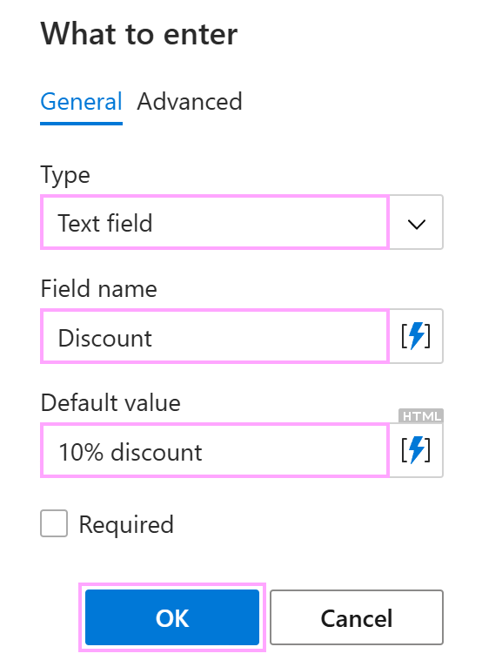Toggle the HTML badge above Default value
The width and height of the screenshot is (482, 667).
click(420, 415)
